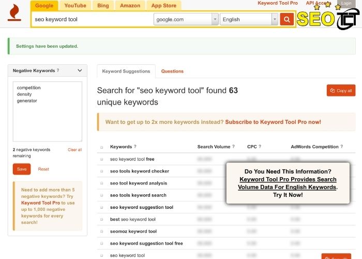Click the 'seo keyword tool' search input field
The image size is (362, 259).
93,20
